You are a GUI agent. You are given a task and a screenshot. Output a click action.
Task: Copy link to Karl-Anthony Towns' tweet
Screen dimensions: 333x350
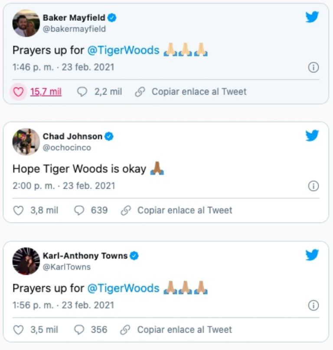[176, 330]
